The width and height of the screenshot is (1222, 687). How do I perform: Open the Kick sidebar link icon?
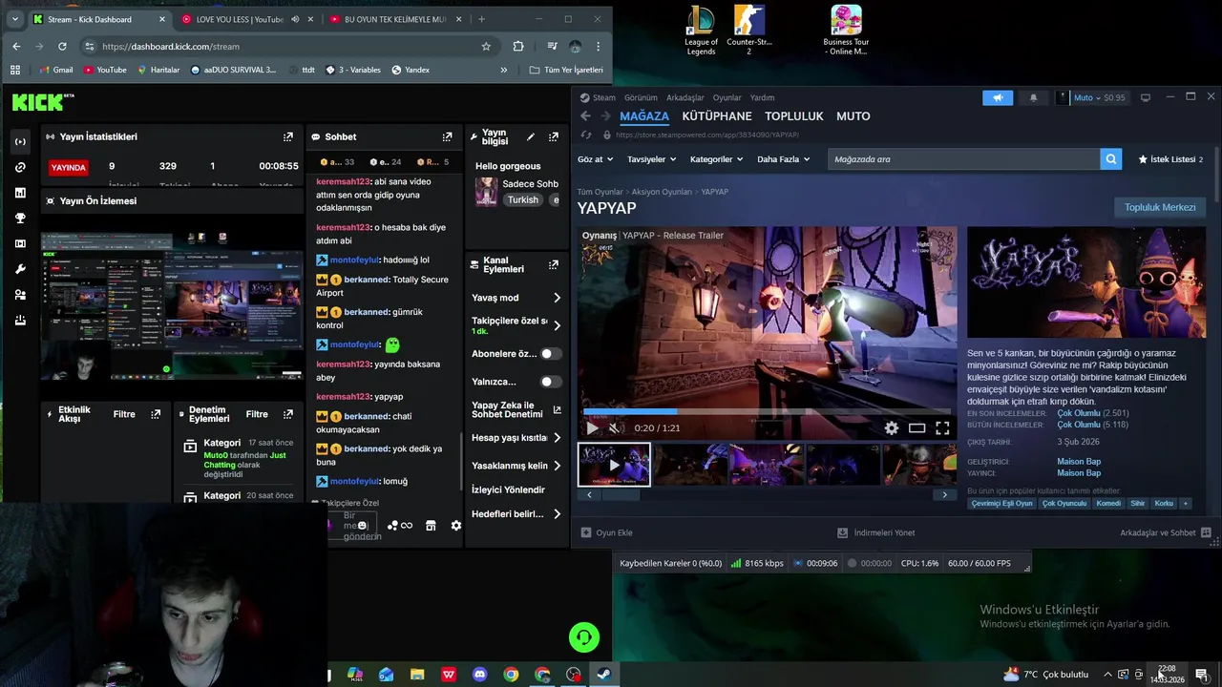pos(20,167)
